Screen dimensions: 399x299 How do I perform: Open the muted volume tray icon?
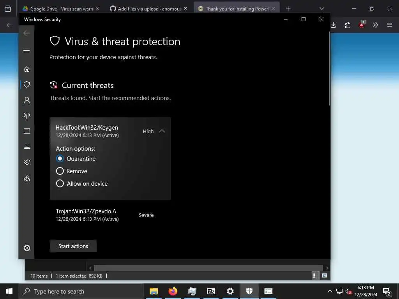(x=348, y=291)
